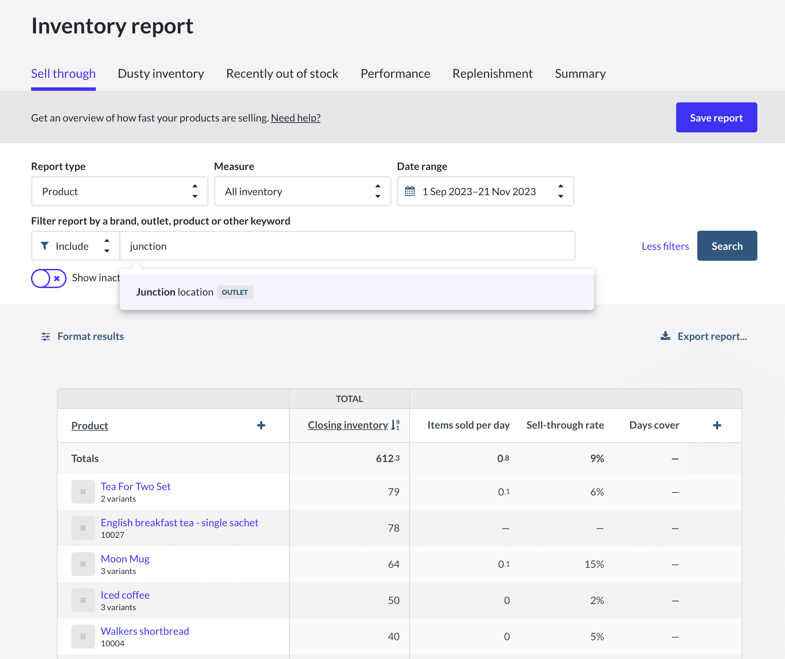Click the funnel filter icon

pyautogui.click(x=44, y=246)
